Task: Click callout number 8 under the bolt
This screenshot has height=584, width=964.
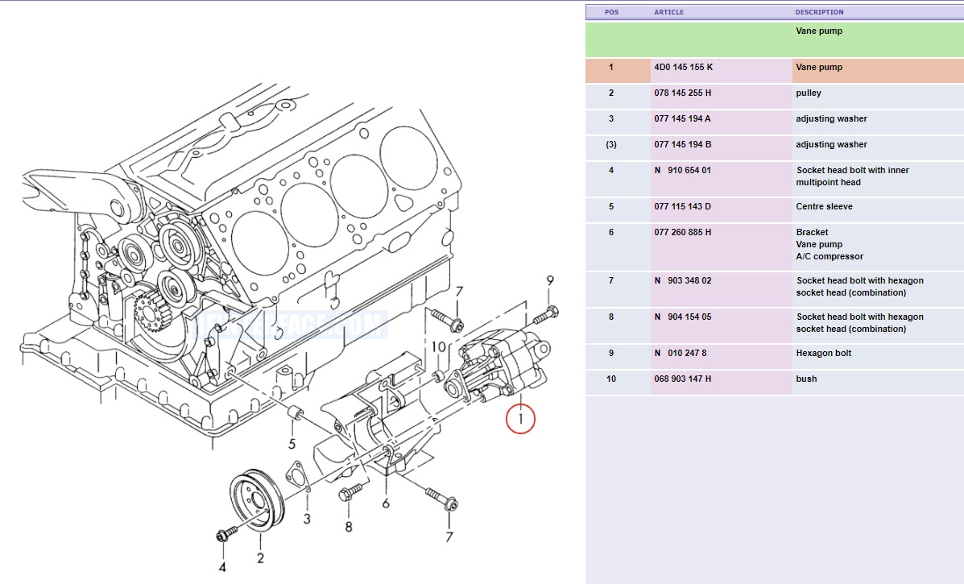Action: click(349, 527)
